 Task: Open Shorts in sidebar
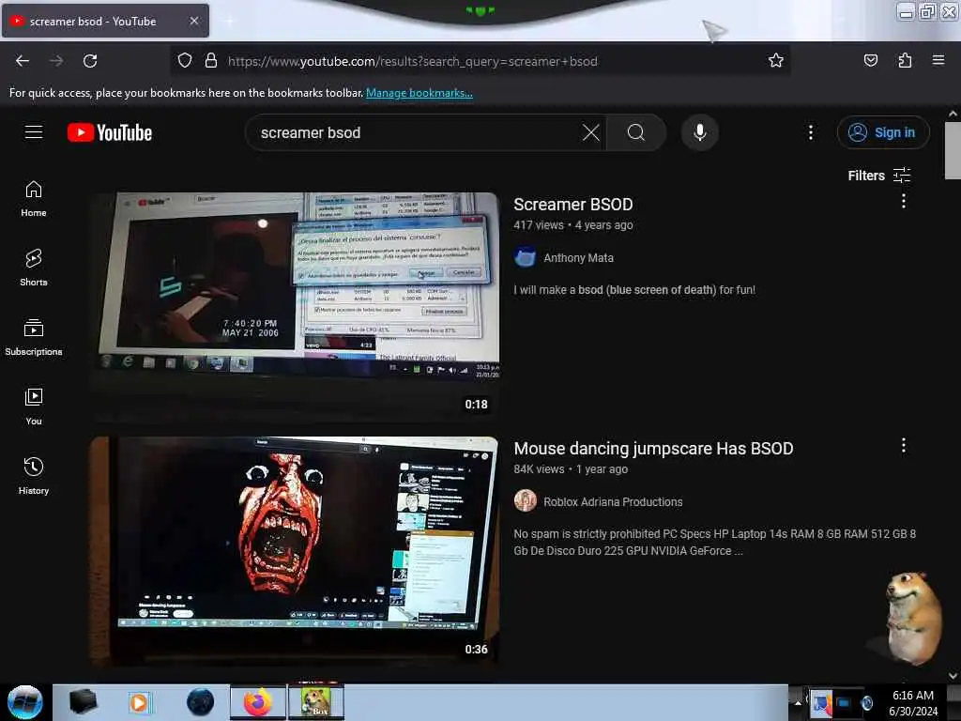(x=34, y=268)
